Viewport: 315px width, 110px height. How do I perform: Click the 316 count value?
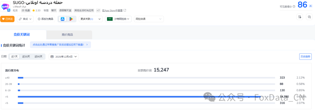click(x=282, y=103)
